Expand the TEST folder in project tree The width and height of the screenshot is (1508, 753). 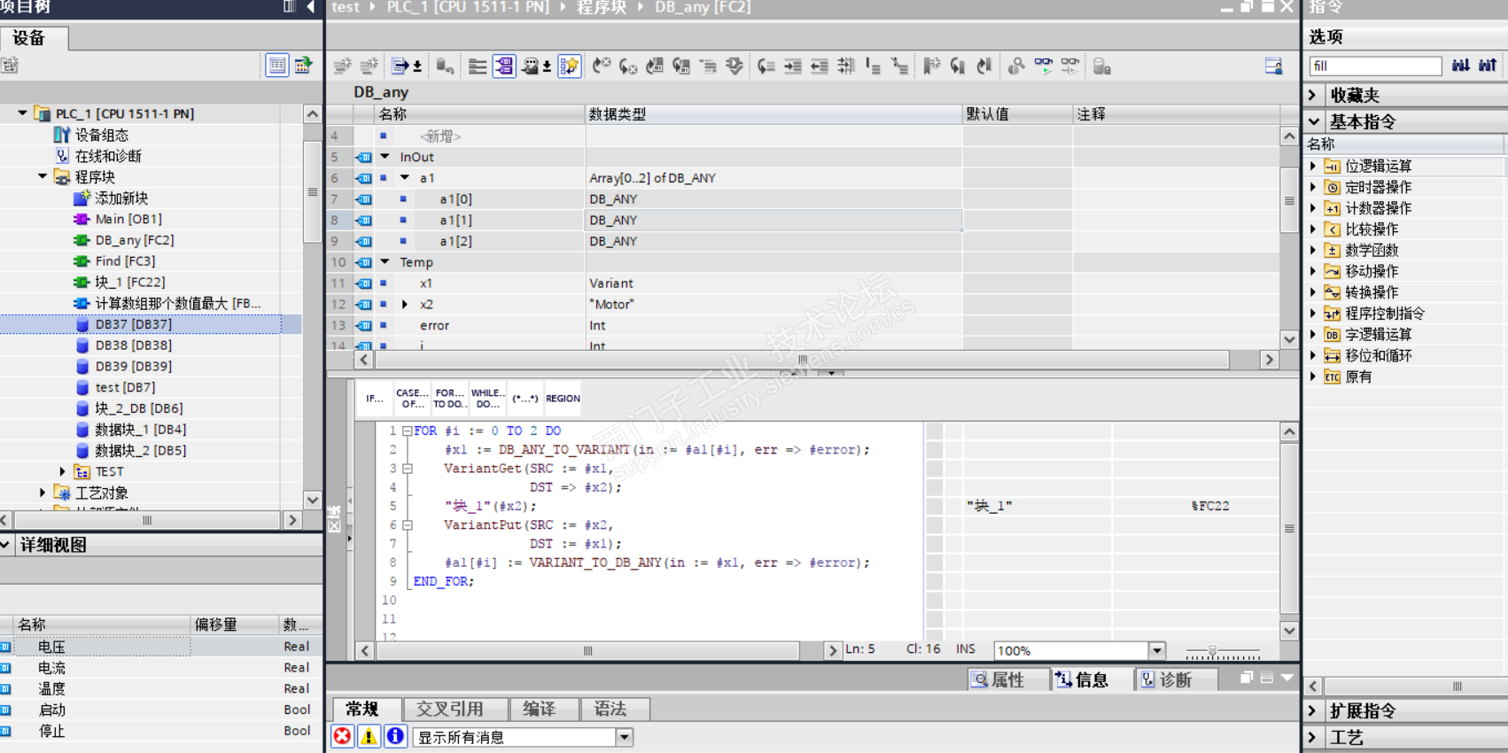pyautogui.click(x=62, y=471)
